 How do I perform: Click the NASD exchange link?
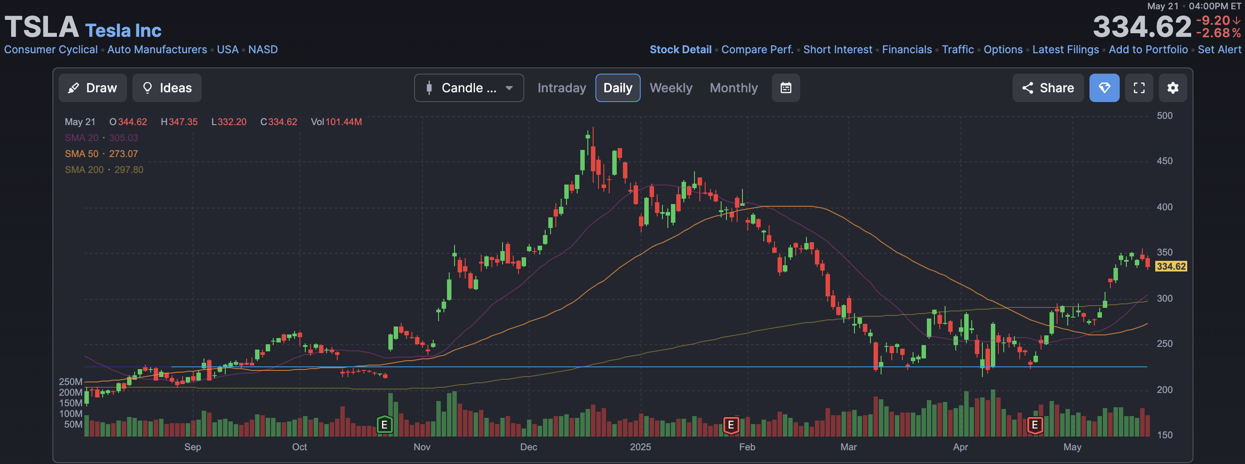(x=263, y=50)
